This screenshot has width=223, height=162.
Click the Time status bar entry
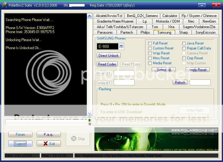(x=57, y=156)
